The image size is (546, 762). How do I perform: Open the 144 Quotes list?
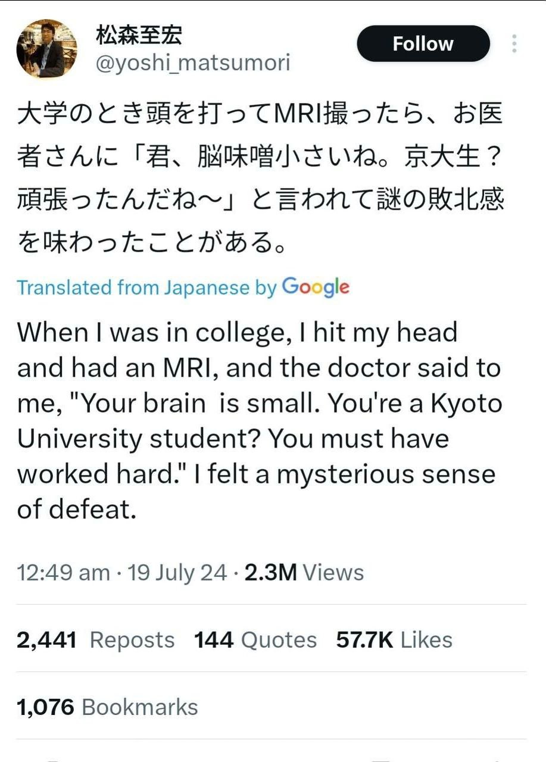point(255,640)
